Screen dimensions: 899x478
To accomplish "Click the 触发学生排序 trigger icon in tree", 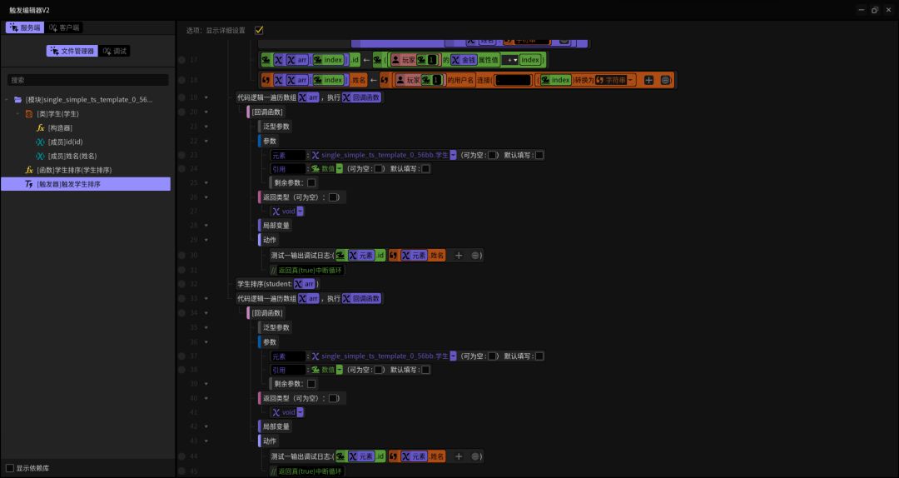I will (x=29, y=184).
